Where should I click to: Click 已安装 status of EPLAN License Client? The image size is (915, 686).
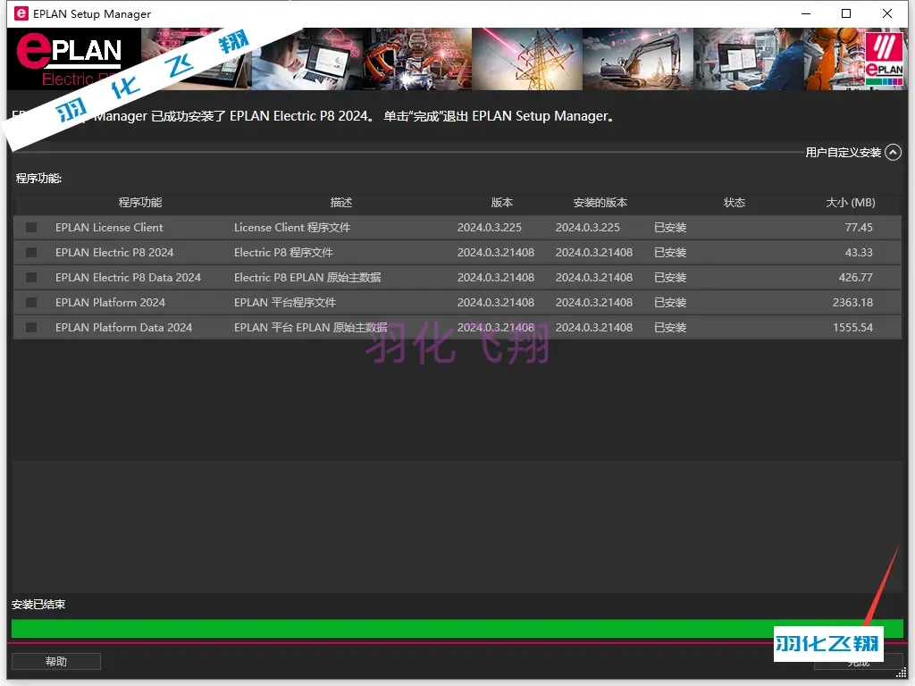(x=670, y=228)
